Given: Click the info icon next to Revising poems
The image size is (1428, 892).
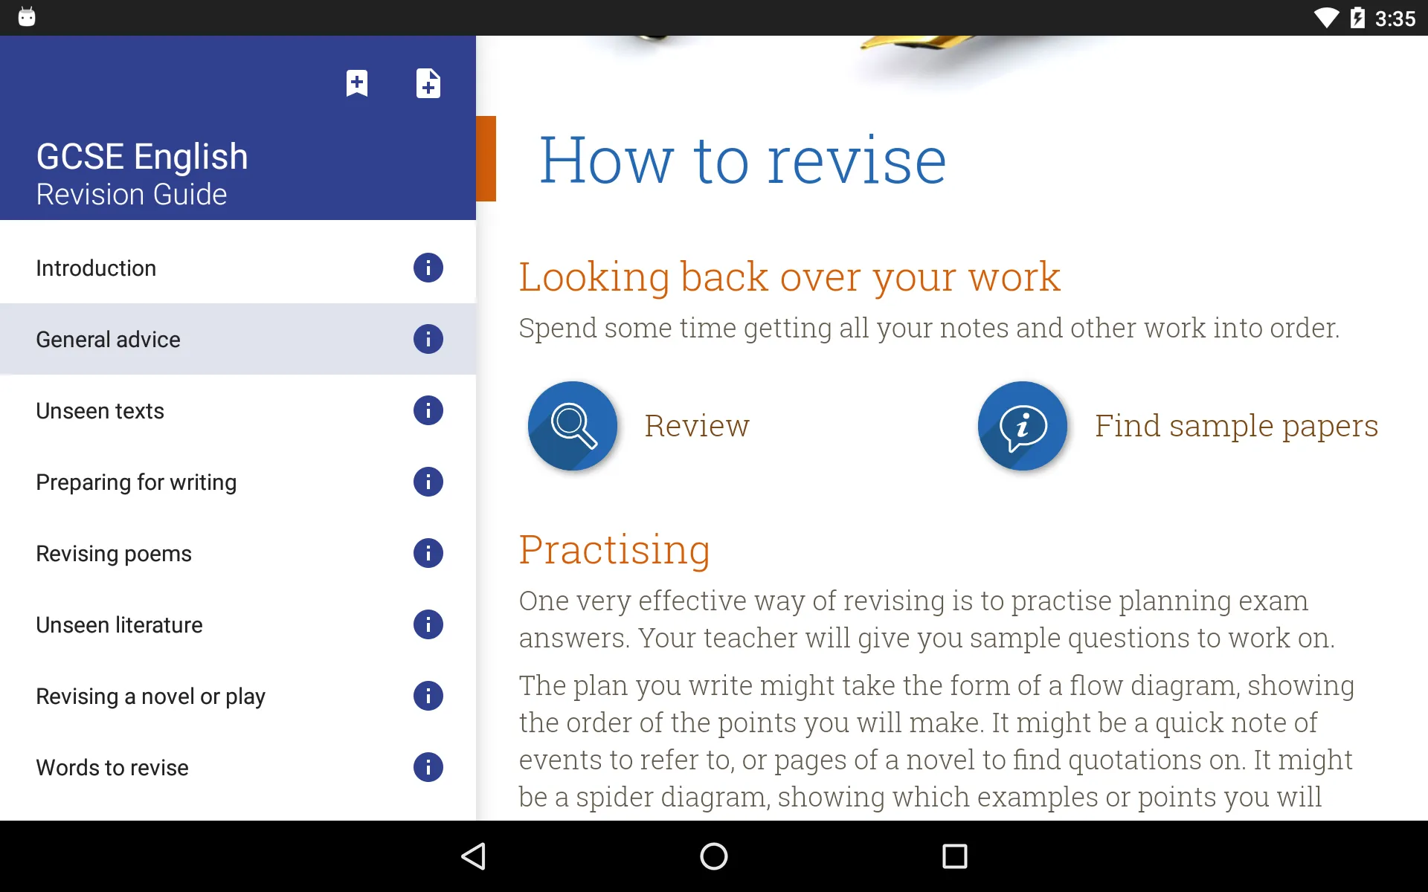Looking at the screenshot, I should [x=428, y=553].
